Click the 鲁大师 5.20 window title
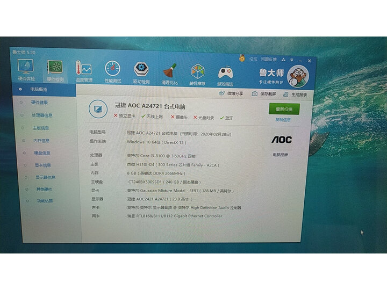Image resolution: width=387 pixels, height=290 pixels. 24,52
